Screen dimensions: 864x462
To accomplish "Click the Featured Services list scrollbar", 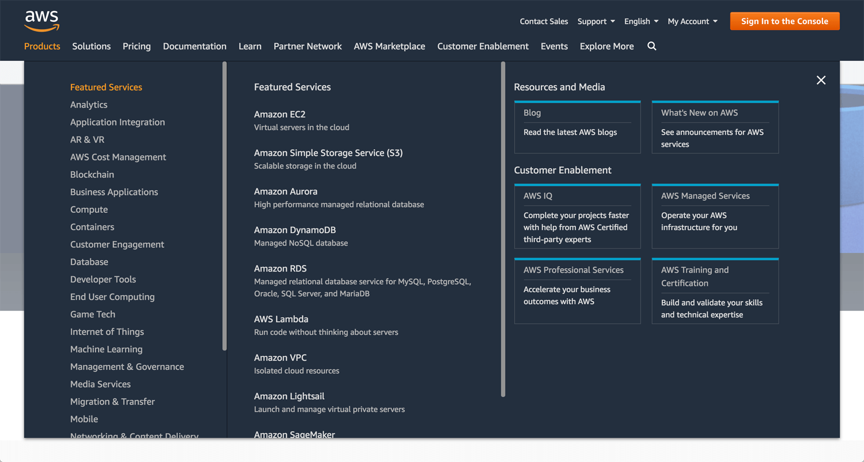I will (x=503, y=230).
